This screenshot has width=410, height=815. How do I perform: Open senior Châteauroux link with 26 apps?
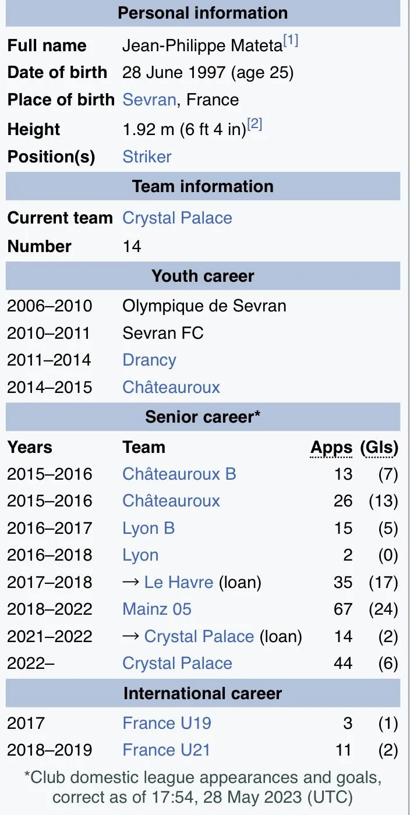tap(171, 501)
